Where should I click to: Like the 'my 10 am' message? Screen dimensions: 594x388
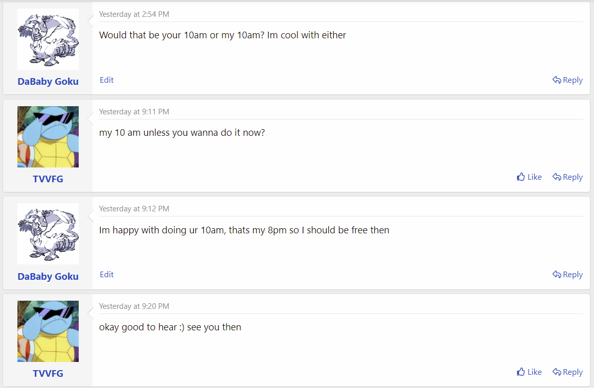529,177
